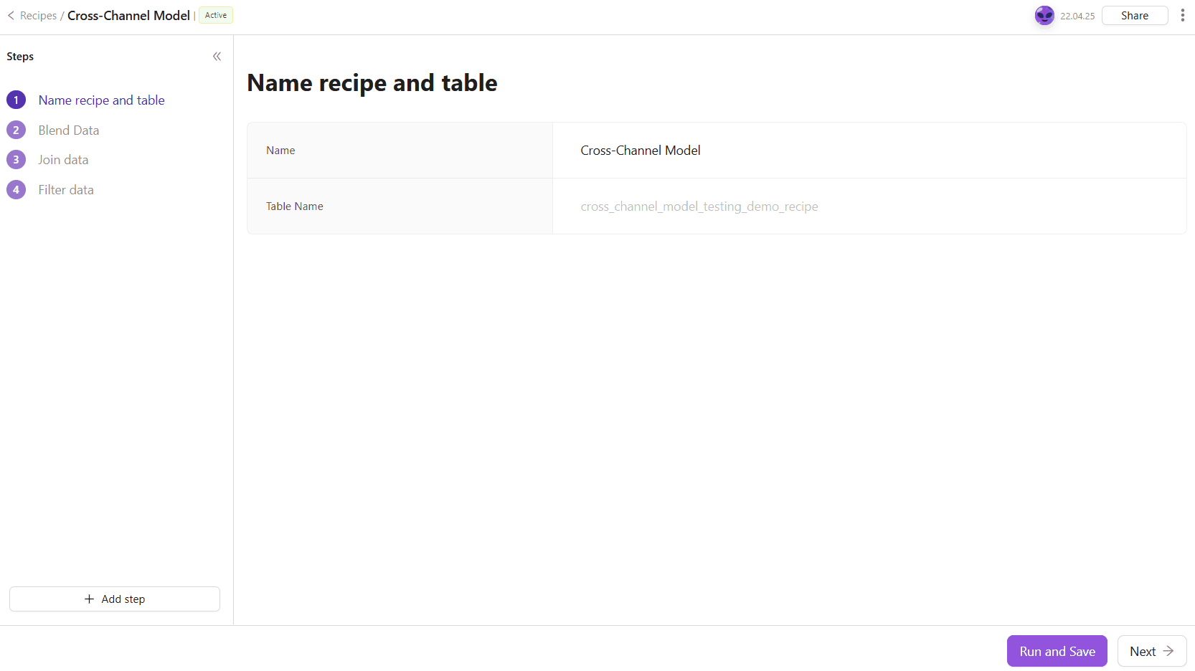Collapse the Steps sidebar panel
Image resolution: width=1195 pixels, height=671 pixels.
pos(217,57)
